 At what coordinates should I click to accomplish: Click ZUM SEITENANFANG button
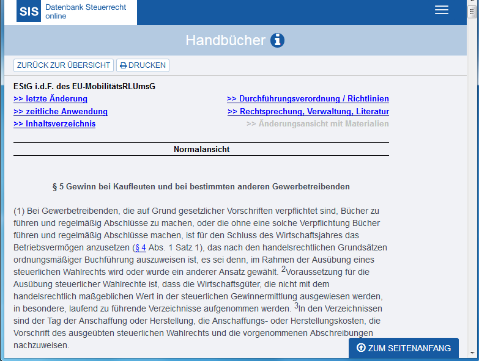tap(404, 348)
